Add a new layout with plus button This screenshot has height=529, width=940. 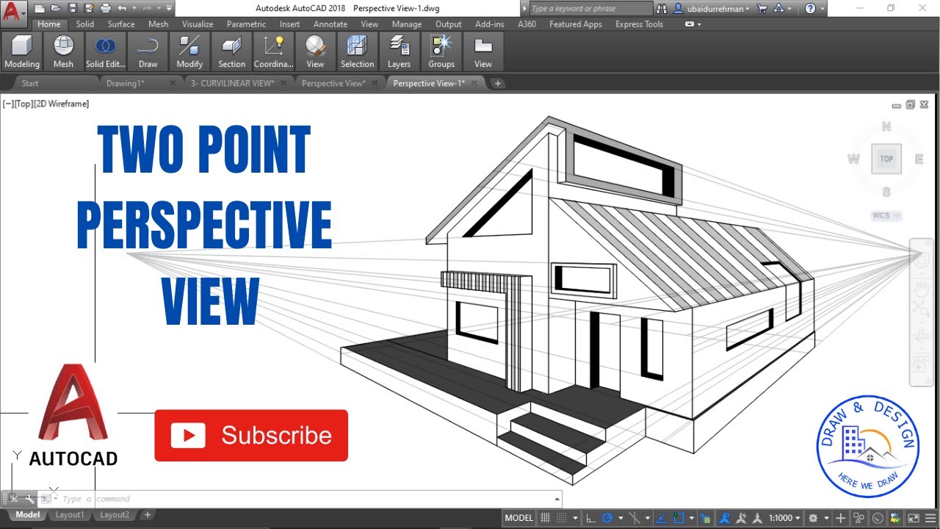(x=148, y=515)
